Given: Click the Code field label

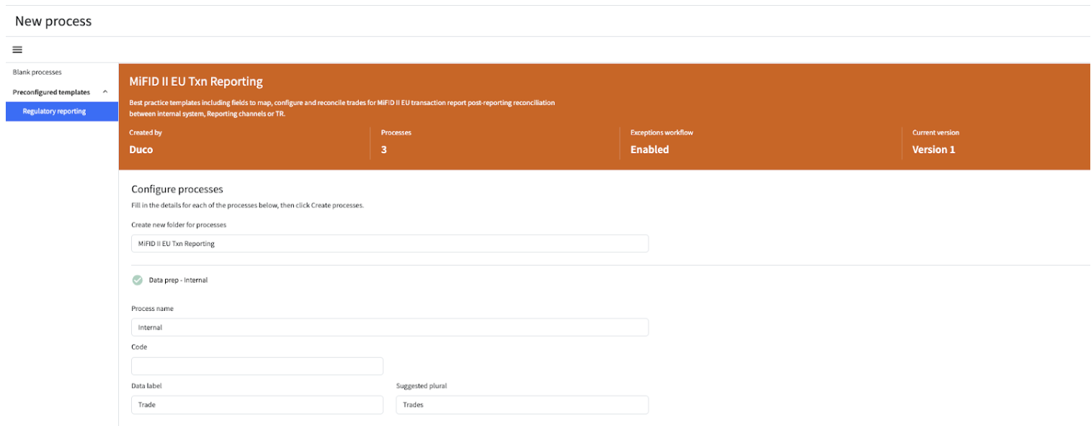Looking at the screenshot, I should click(139, 347).
